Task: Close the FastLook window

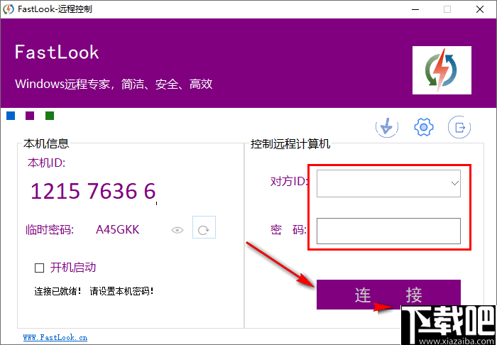Action: 480,9
